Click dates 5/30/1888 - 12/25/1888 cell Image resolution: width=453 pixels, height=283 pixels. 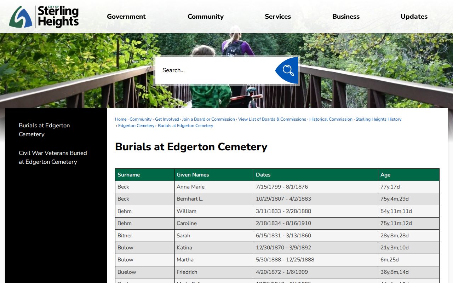coord(316,260)
